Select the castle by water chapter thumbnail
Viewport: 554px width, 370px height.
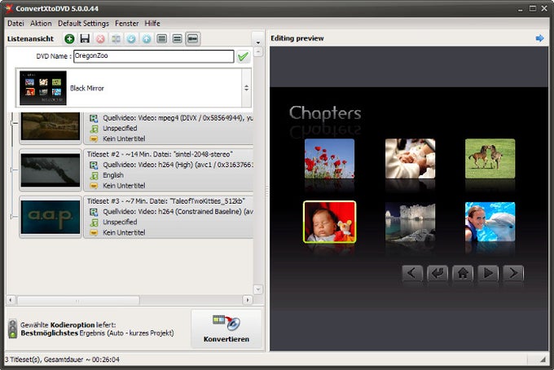[410, 222]
